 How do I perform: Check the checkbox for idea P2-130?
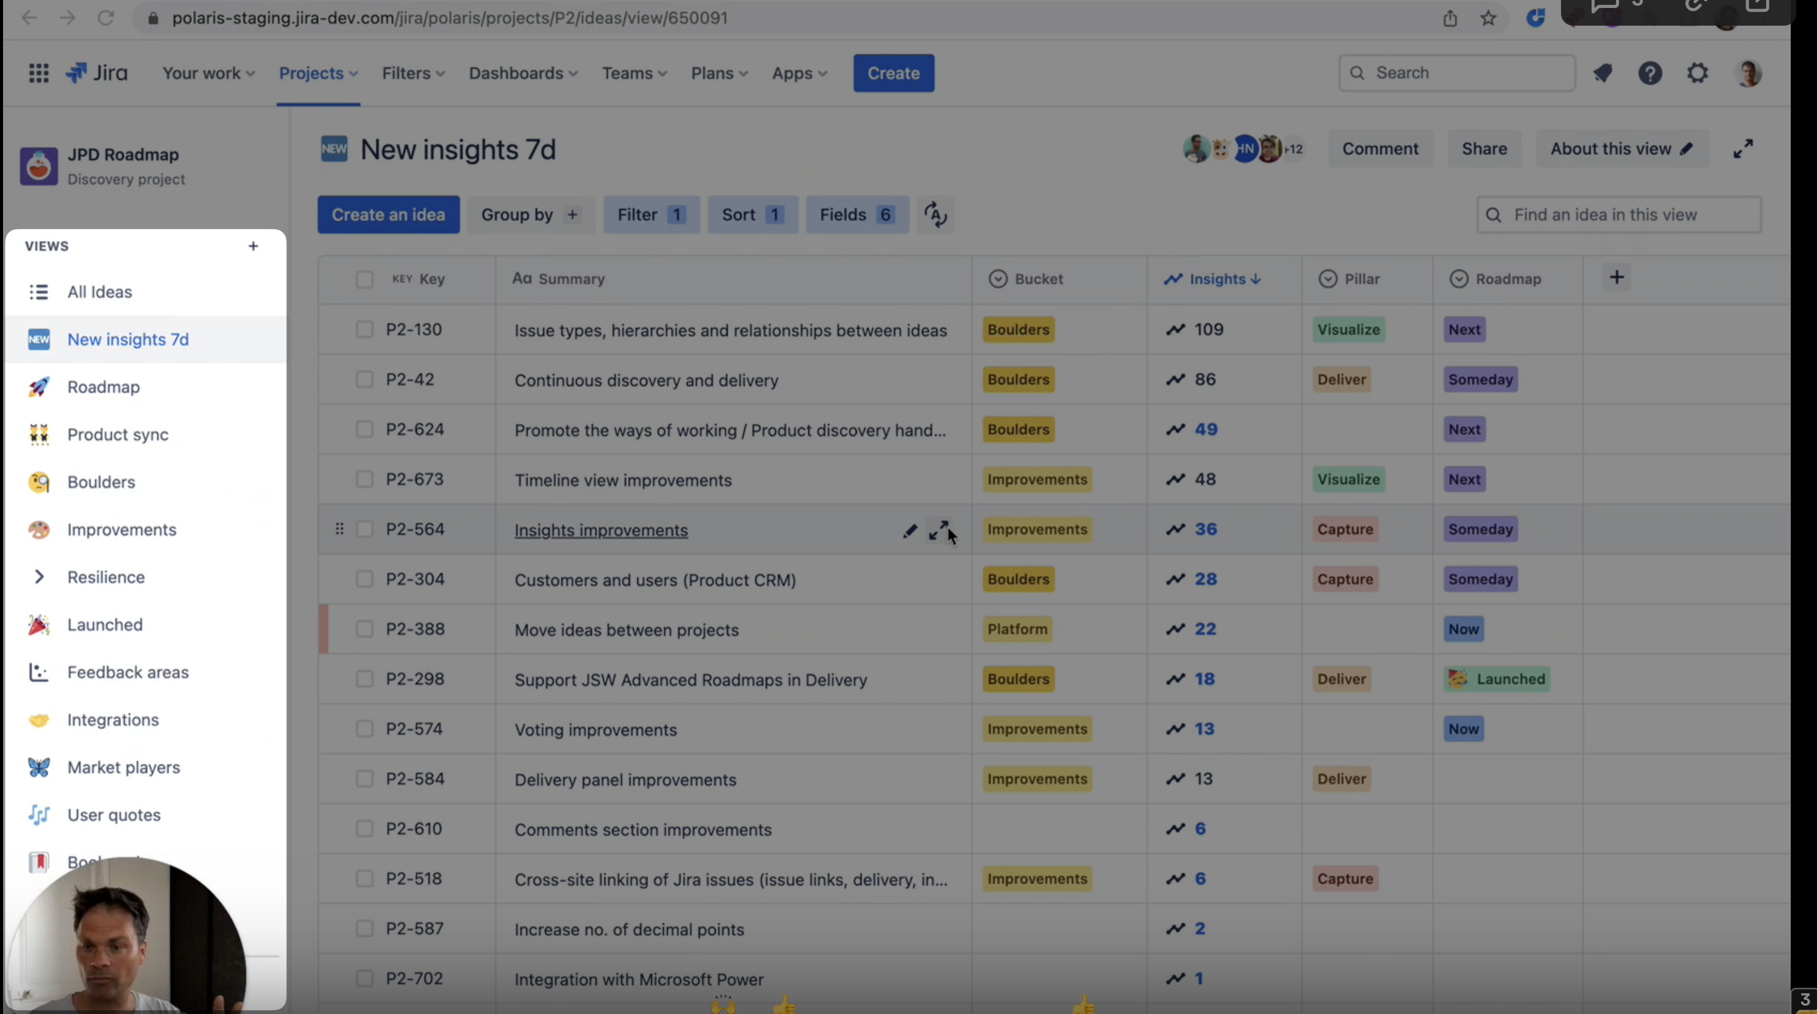pos(364,329)
